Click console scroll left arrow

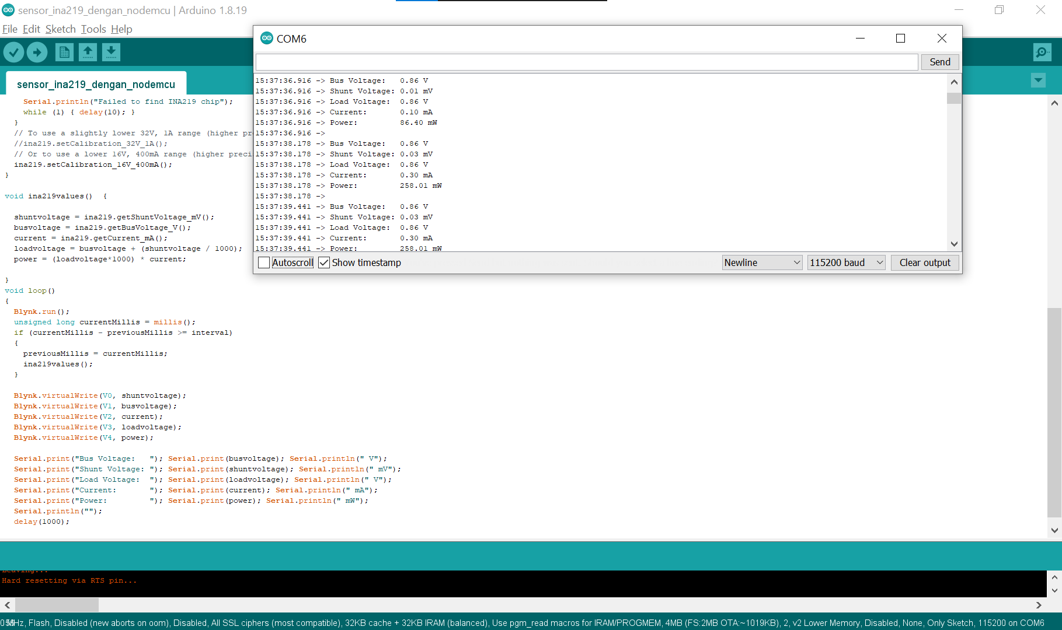(8, 605)
